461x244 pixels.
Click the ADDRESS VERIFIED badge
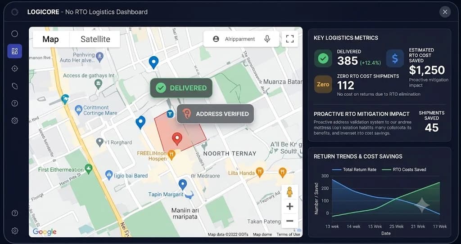coord(215,114)
